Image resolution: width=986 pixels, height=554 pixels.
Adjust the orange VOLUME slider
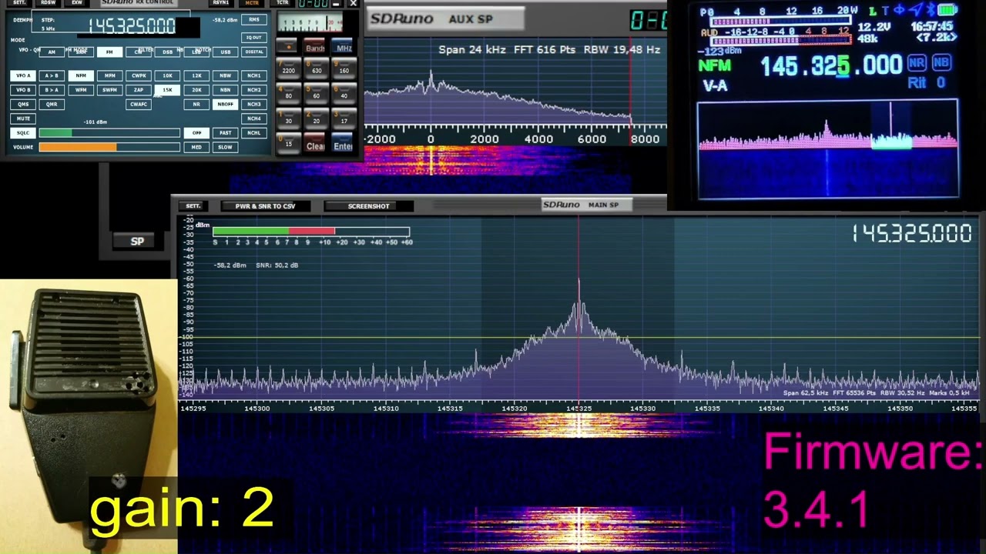point(109,147)
